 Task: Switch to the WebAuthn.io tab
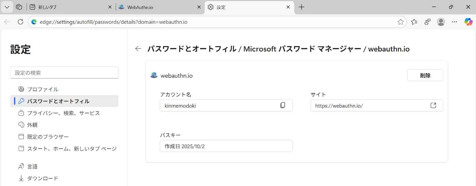tap(160, 7)
